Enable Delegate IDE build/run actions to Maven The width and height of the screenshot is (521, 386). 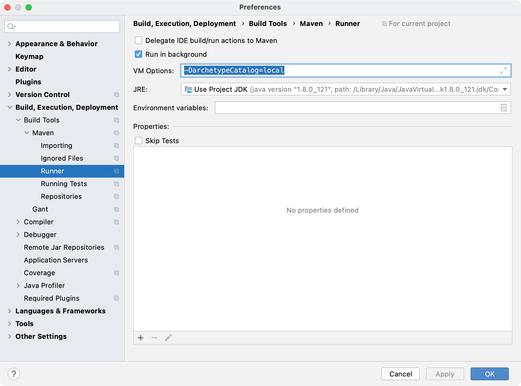point(138,41)
